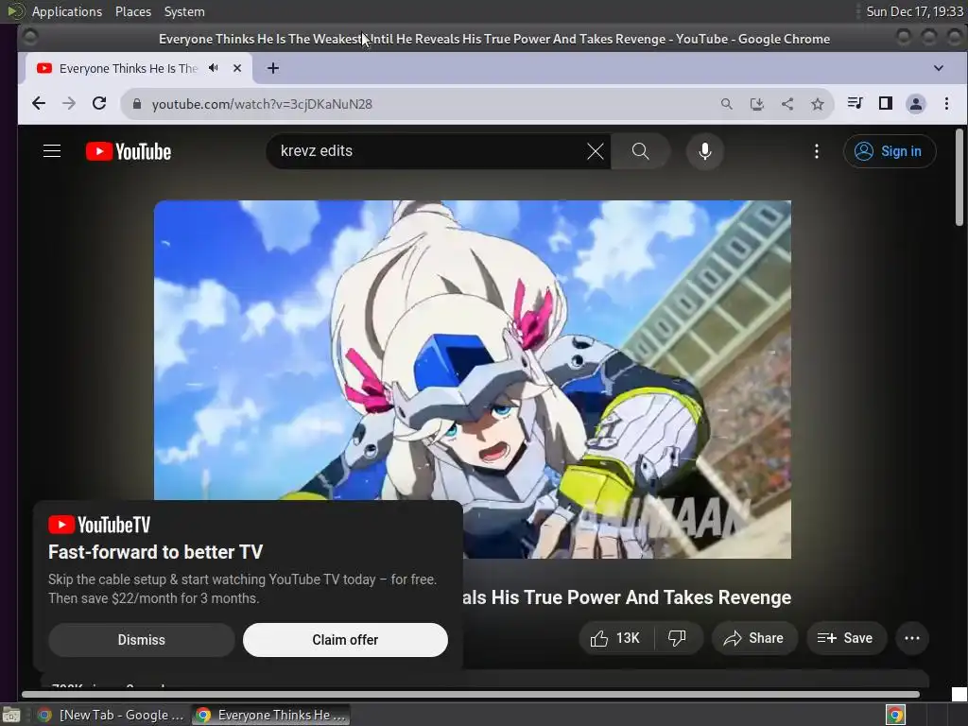Mute tab using the speaker icon
968x726 pixels.
(214, 68)
